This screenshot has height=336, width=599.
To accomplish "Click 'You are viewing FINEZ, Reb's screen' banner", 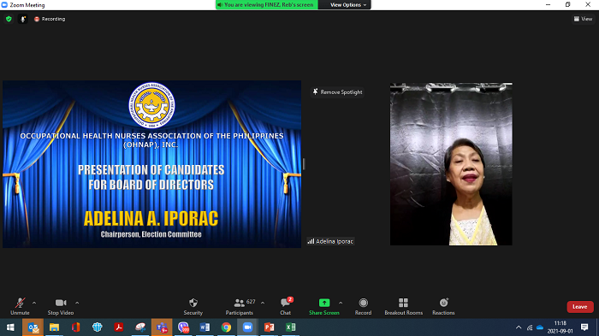I will click(x=267, y=4).
